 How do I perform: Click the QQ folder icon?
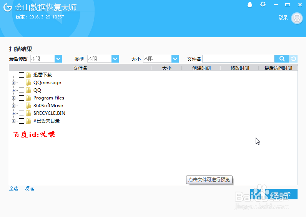point(28,90)
